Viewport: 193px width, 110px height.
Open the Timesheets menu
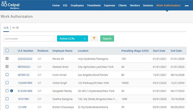(x=94, y=5)
